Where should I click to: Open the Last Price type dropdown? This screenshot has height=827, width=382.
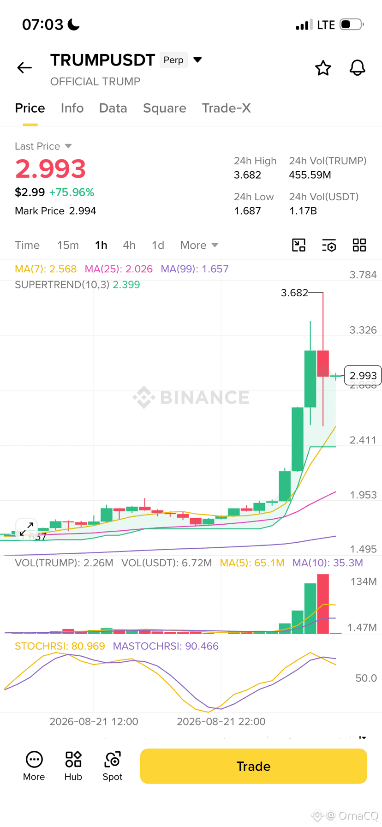68,146
